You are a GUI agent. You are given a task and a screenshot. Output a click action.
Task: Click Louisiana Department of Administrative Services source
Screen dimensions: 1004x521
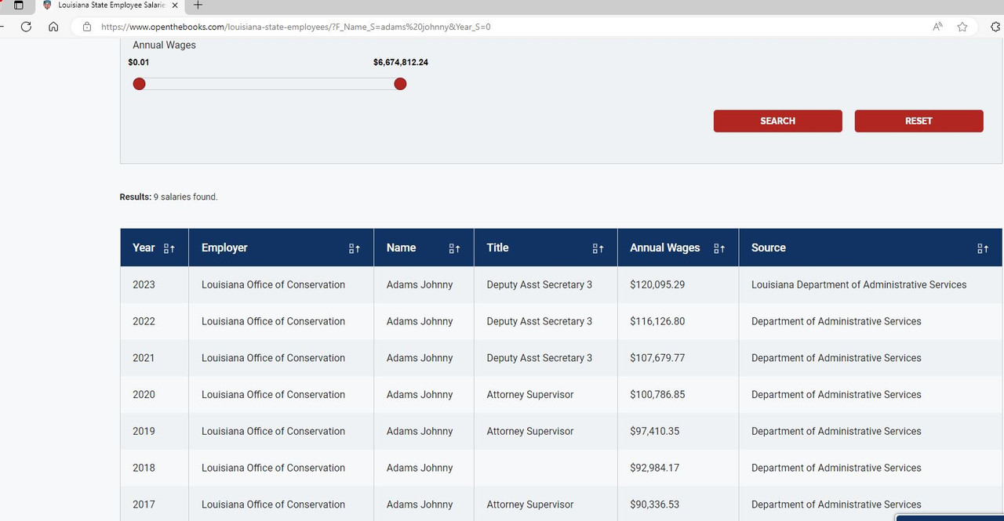point(859,284)
